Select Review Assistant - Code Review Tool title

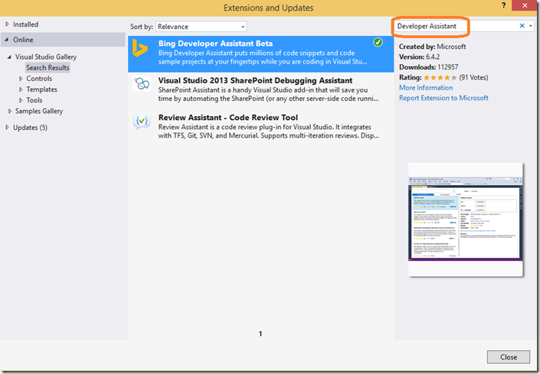coord(228,118)
